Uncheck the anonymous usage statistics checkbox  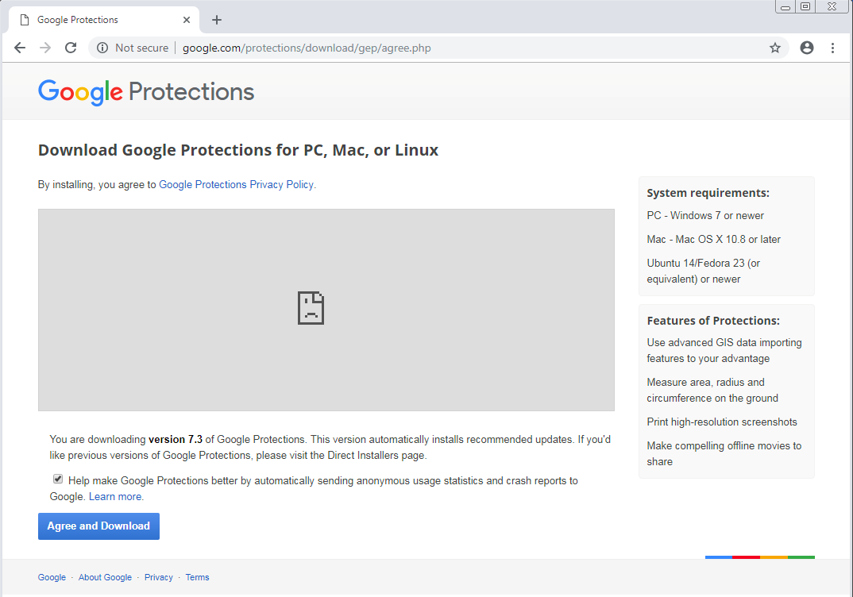[58, 480]
